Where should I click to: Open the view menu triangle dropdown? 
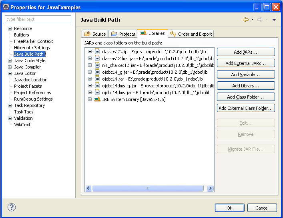click(x=274, y=20)
